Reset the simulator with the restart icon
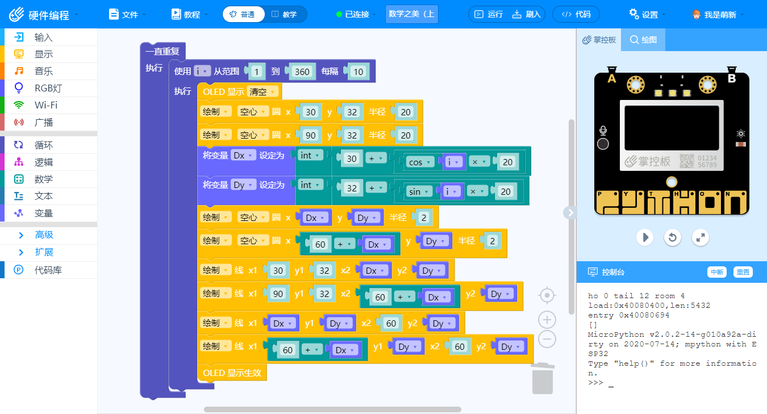 click(x=673, y=237)
